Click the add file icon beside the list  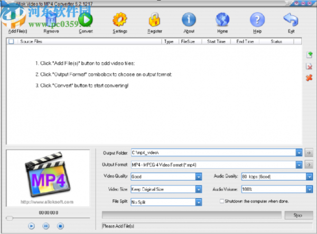point(309,55)
